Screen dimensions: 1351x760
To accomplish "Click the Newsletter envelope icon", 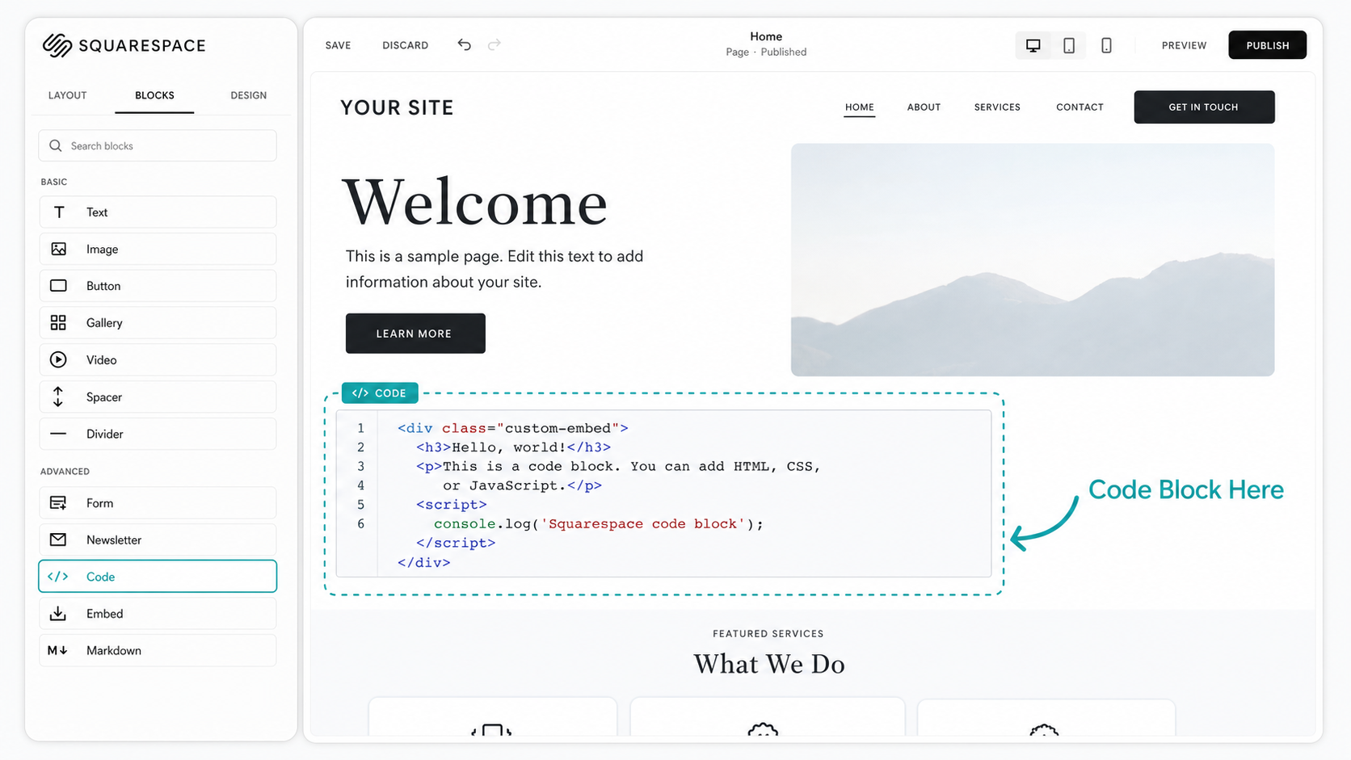I will 58,540.
